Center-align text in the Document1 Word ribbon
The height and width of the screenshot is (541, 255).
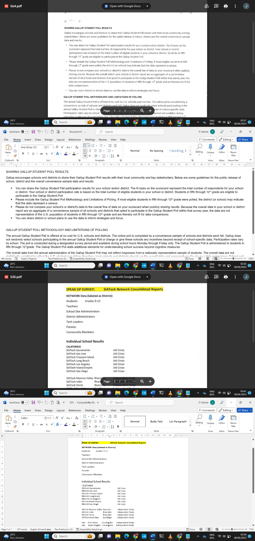tap(90, 151)
